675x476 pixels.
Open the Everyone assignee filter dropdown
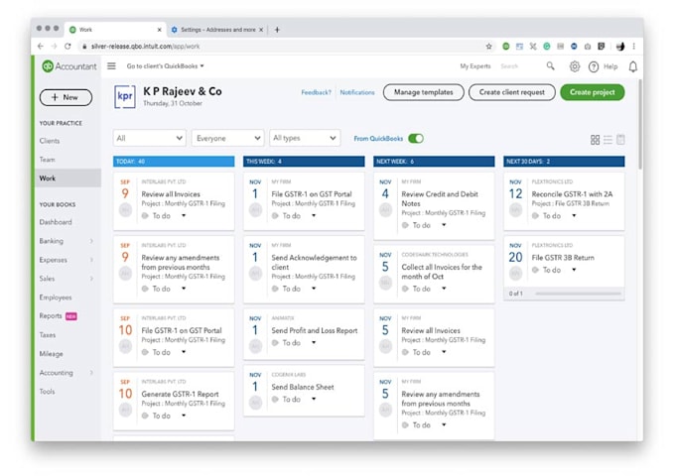(227, 138)
